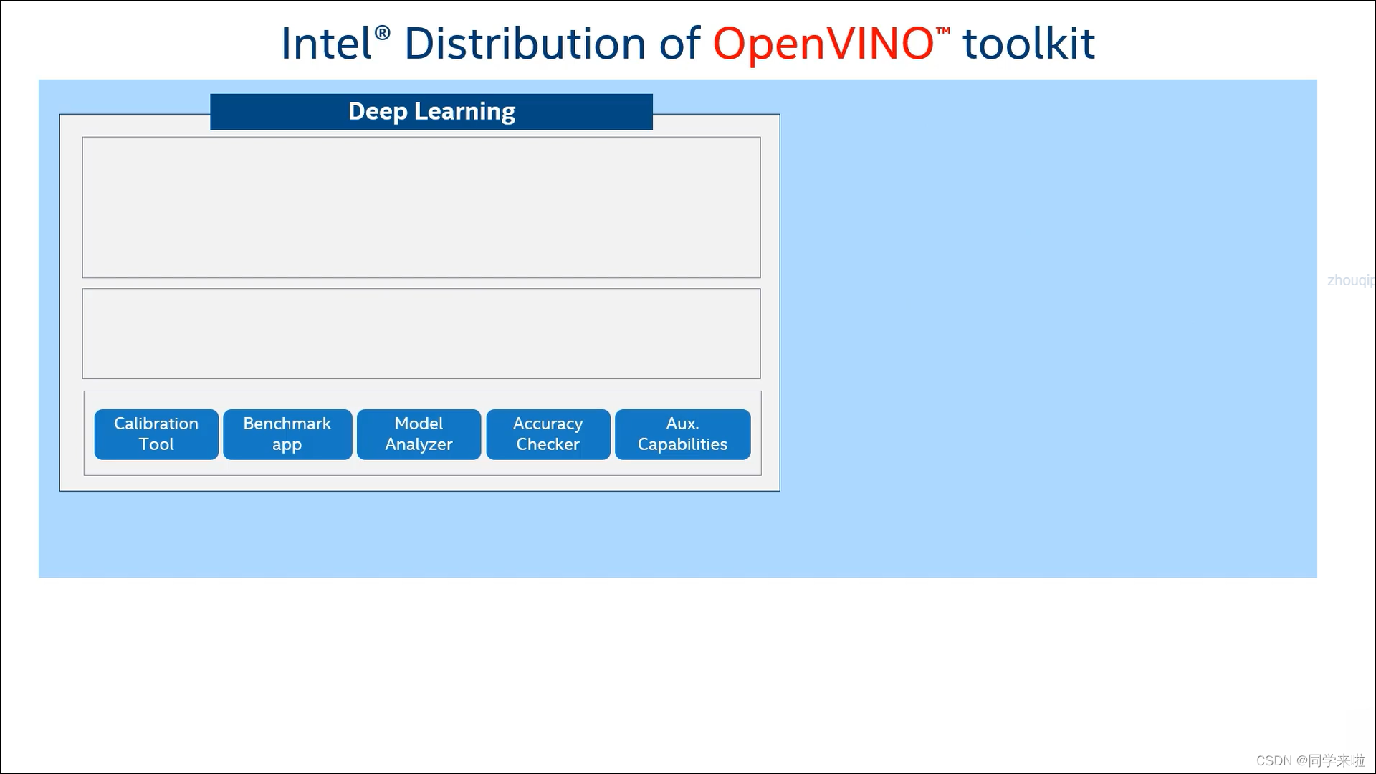Click the faint zhouqi watermark text

[1349, 280]
